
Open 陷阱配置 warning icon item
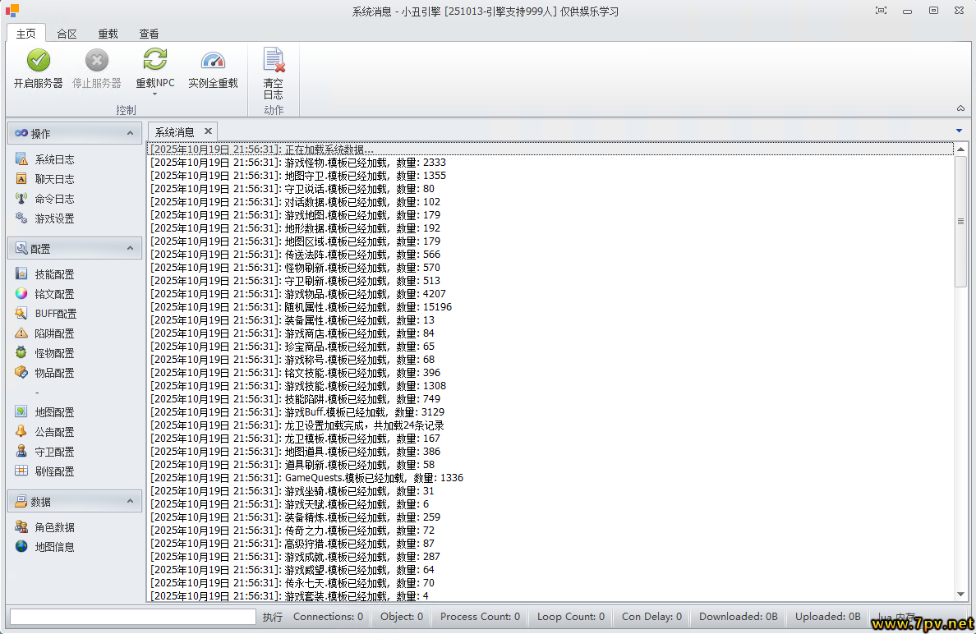(x=54, y=333)
